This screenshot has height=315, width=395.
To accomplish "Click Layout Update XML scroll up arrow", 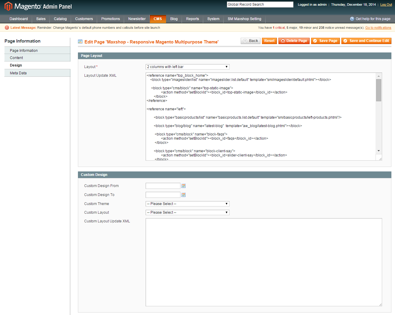I will coord(379,76).
